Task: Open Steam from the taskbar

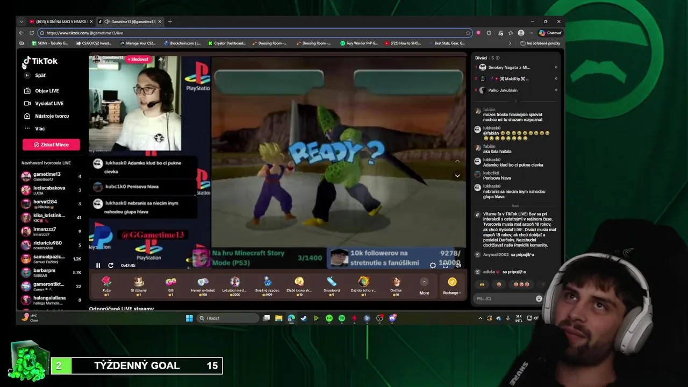Action: click(304, 318)
